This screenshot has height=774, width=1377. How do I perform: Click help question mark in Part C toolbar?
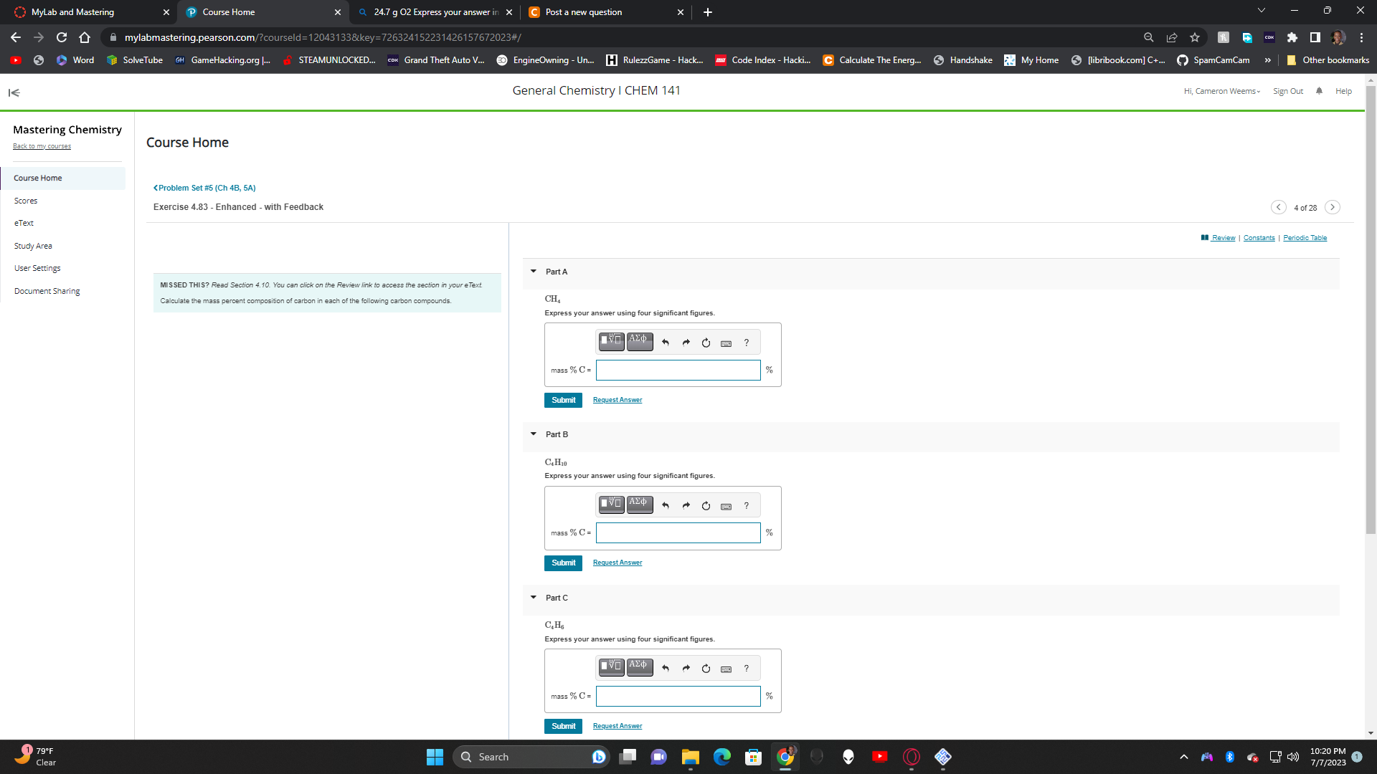[746, 669]
